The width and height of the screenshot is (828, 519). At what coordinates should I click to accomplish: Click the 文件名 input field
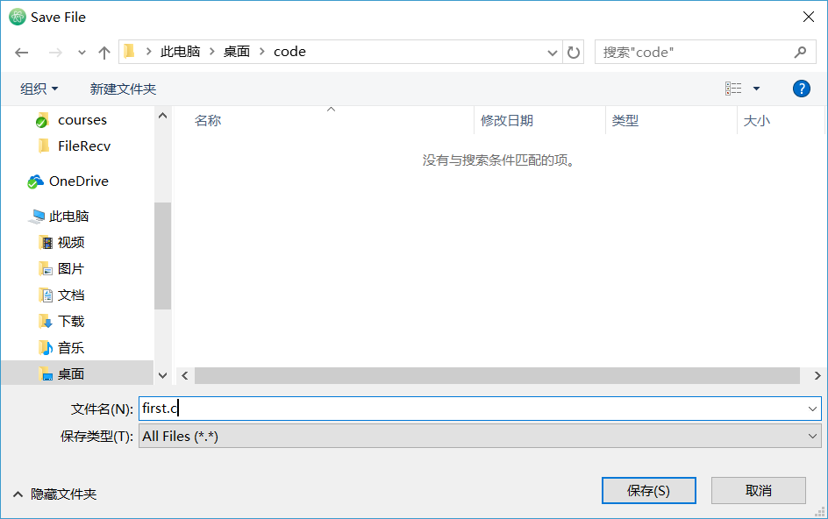(x=480, y=409)
